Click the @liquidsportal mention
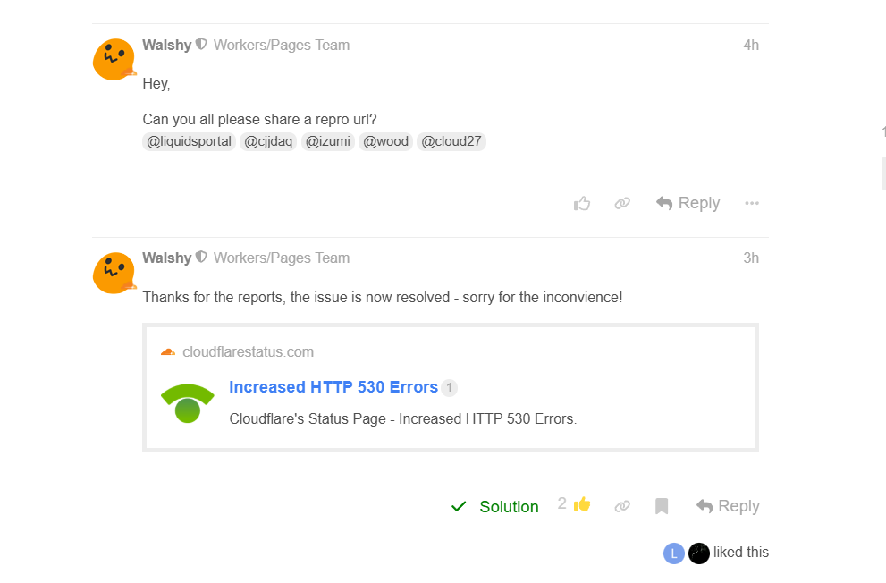Image resolution: width=886 pixels, height=583 pixels. tap(189, 141)
